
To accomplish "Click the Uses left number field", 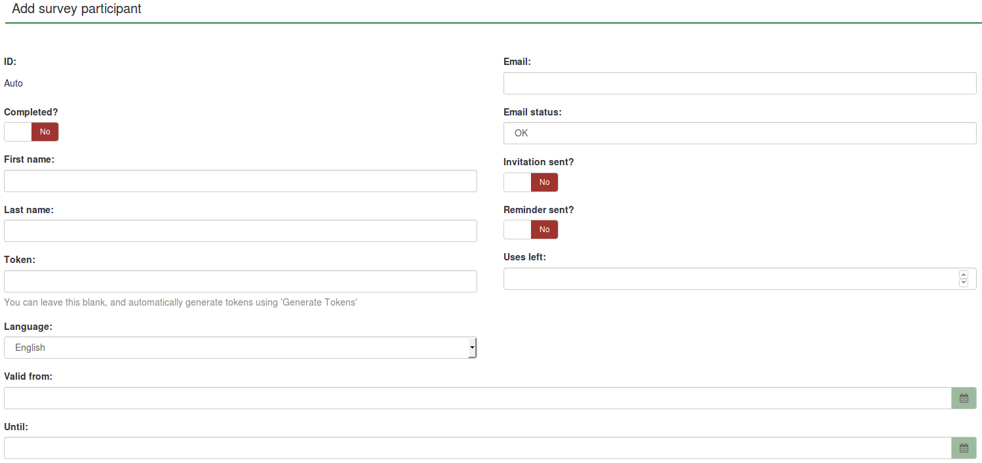I will click(728, 279).
